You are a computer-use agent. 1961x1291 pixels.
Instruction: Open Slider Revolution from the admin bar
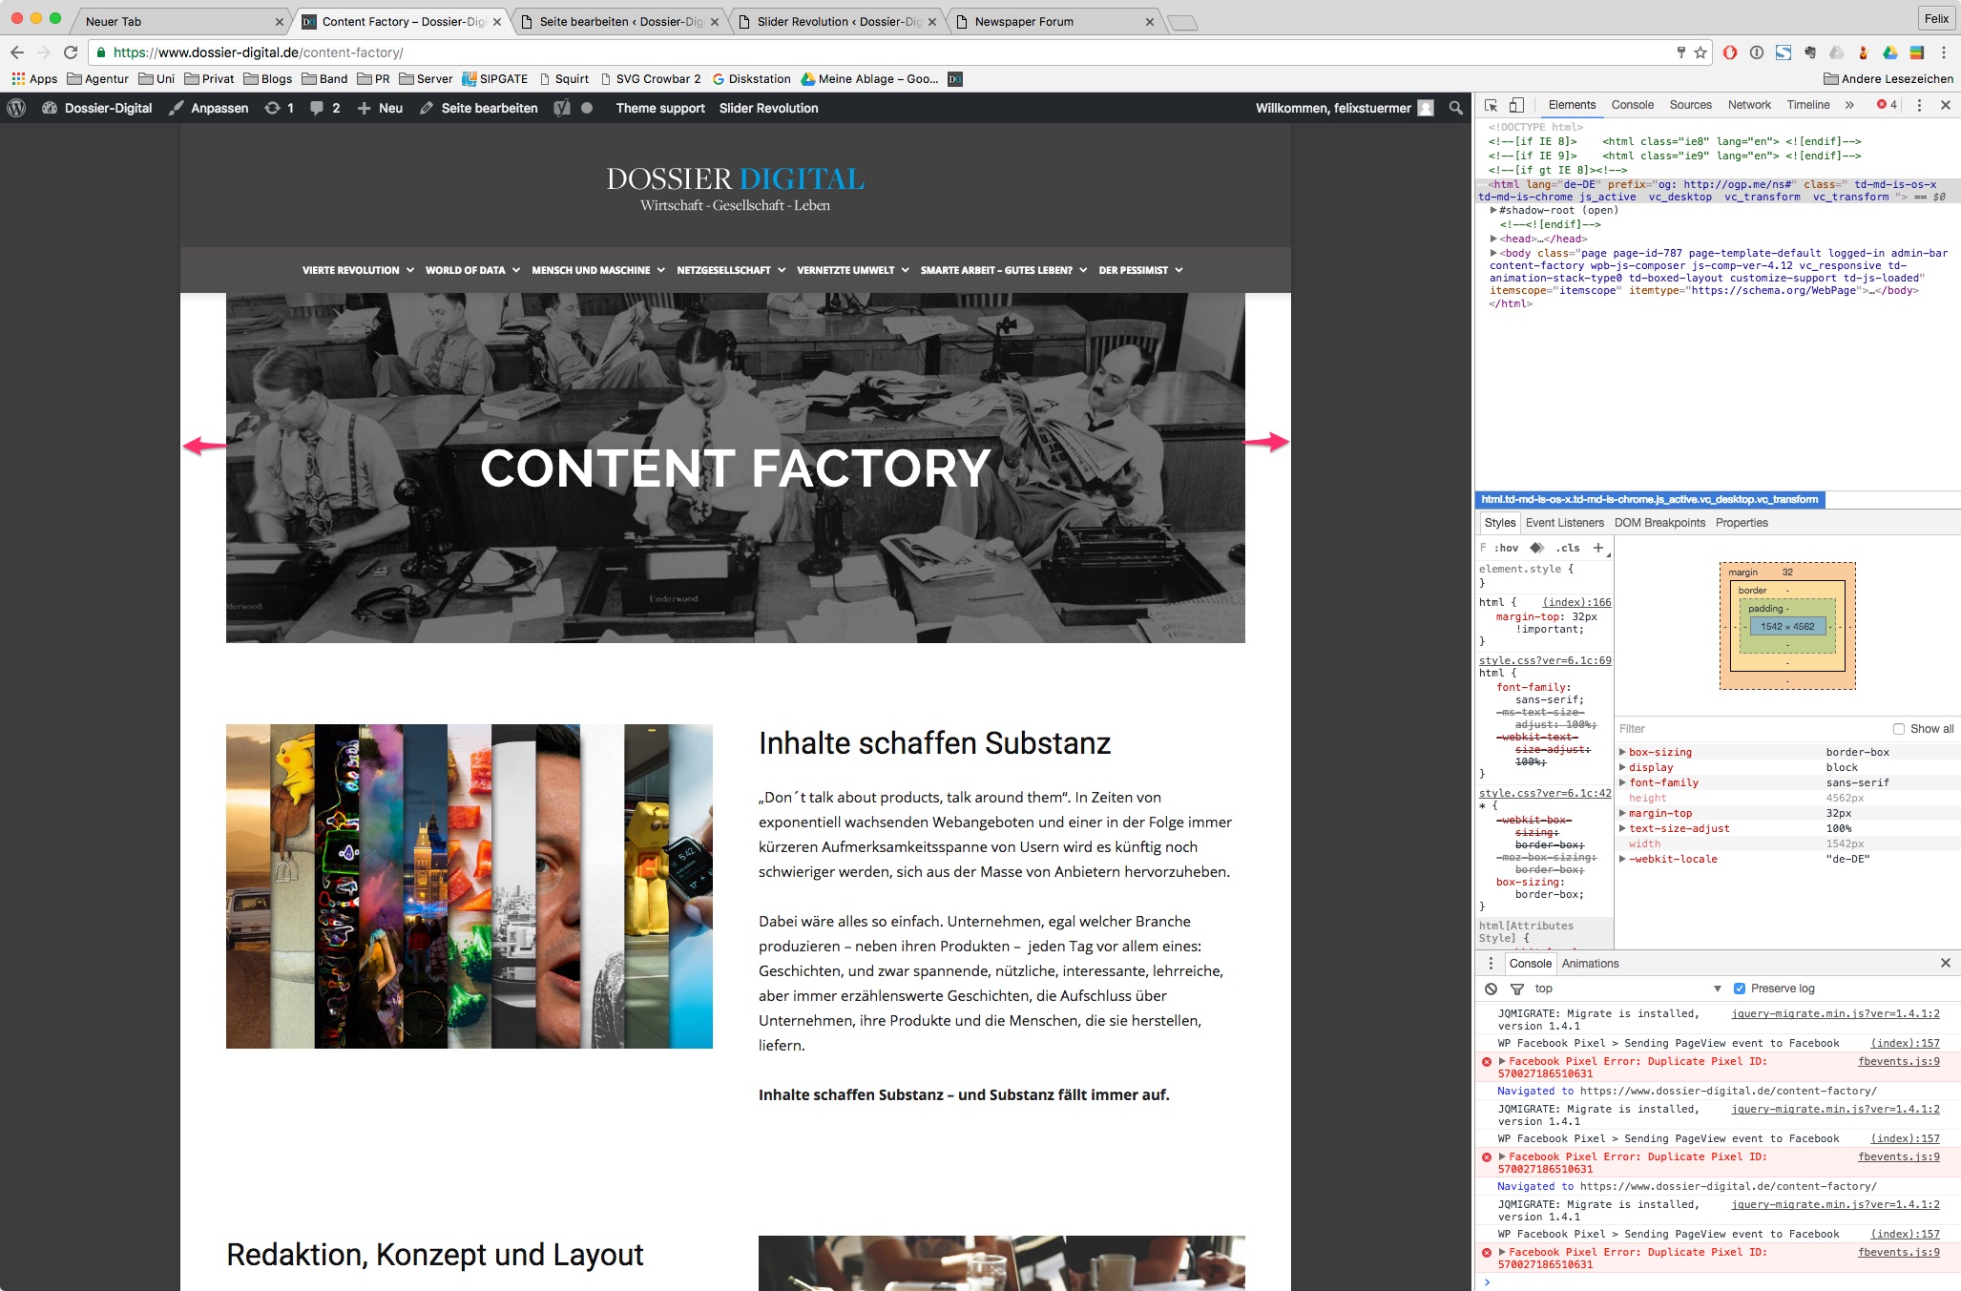coord(768,108)
